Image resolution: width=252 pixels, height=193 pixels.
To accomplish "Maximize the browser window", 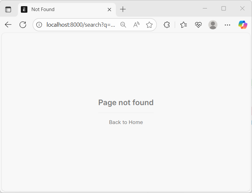I will click(x=224, y=8).
